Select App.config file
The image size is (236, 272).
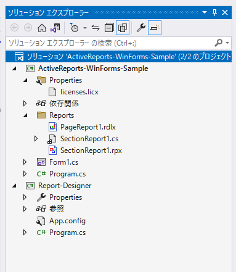(x=67, y=221)
